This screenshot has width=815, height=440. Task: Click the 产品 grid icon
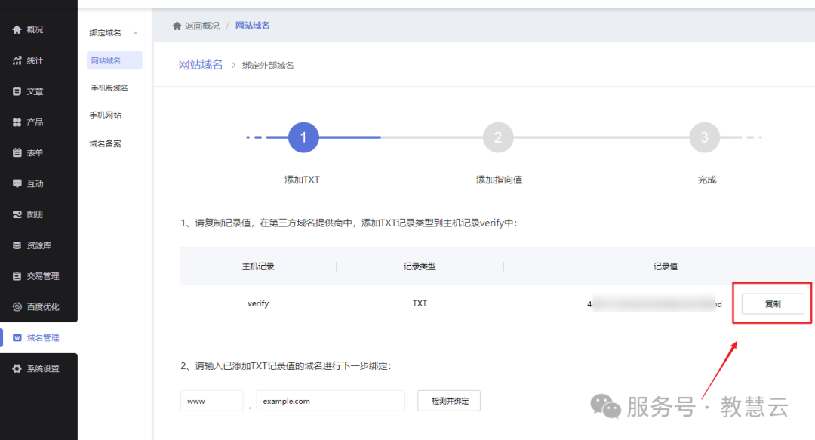point(17,122)
